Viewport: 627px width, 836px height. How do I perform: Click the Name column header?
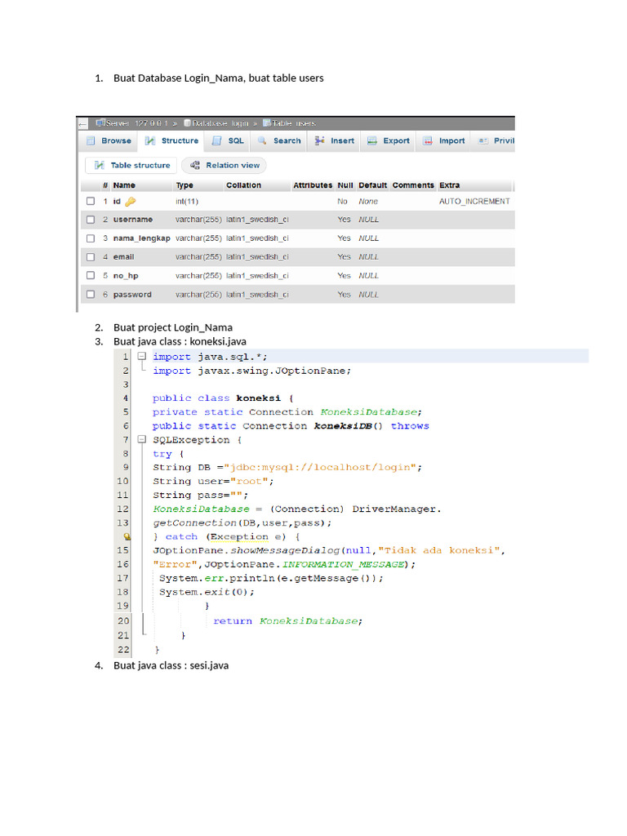coord(124,185)
